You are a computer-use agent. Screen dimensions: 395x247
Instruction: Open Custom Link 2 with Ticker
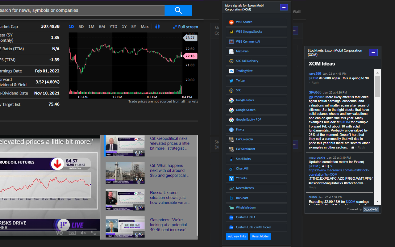pos(256,227)
